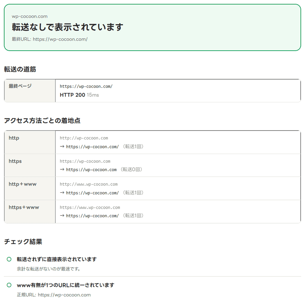Click the landing URL in the http row
This screenshot has height=306, width=305.
92,147
